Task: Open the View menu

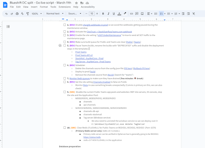Action: (26, 7)
